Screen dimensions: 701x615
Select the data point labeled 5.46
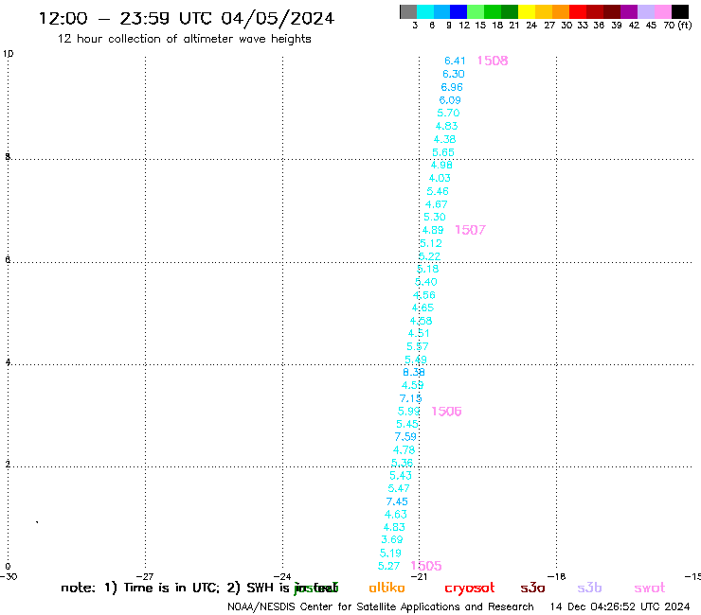pyautogui.click(x=438, y=192)
